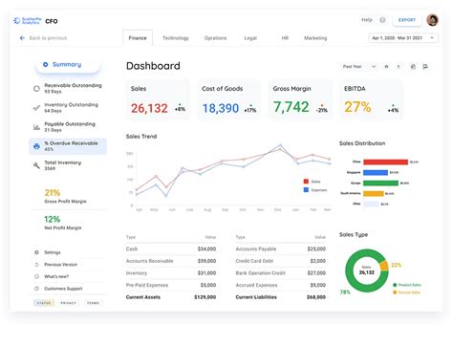Click the circle icon beside Customers Support
Viewport: 453px width, 346px height.
coord(36,289)
